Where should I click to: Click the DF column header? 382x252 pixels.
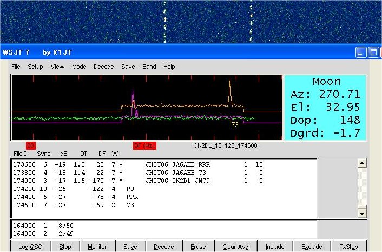click(x=102, y=154)
